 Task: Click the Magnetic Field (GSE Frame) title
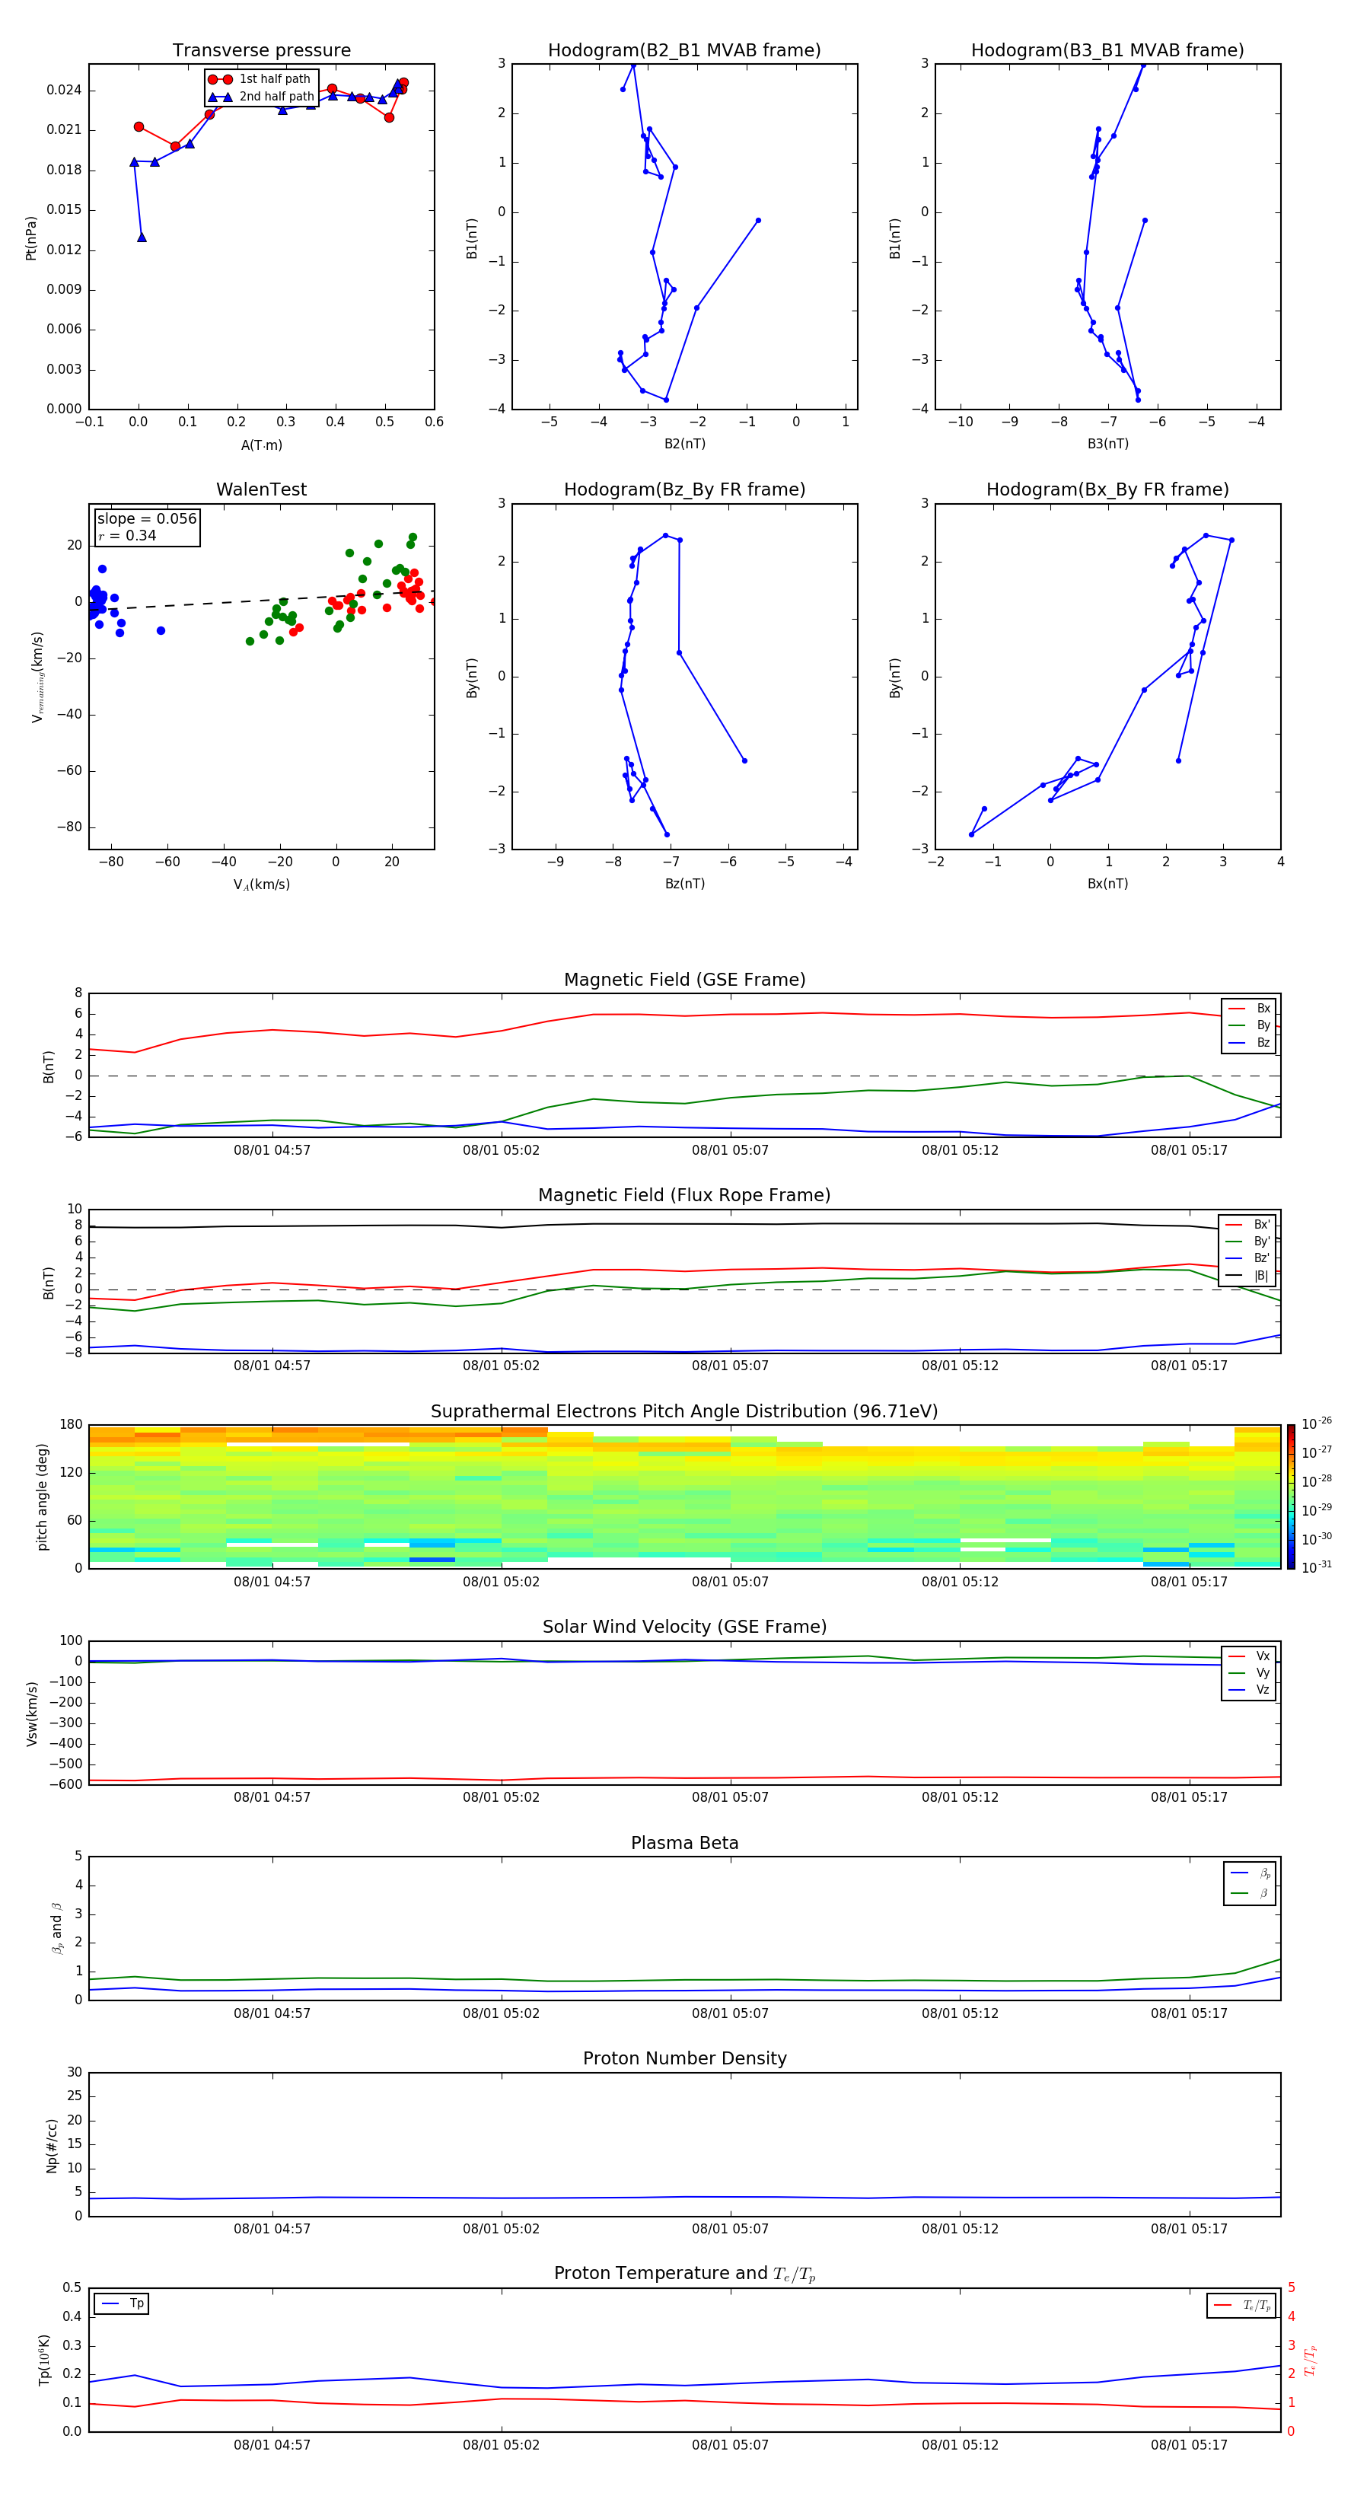click(x=684, y=980)
